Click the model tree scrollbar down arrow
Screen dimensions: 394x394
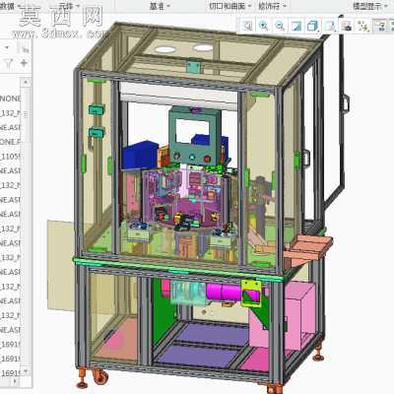[x=26, y=371]
